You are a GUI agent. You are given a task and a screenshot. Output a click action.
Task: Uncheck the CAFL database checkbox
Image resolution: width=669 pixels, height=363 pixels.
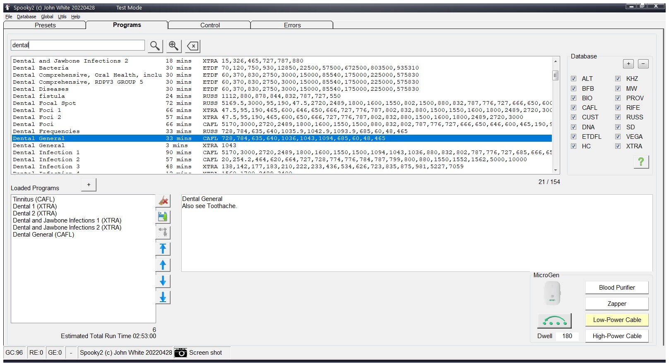point(574,108)
